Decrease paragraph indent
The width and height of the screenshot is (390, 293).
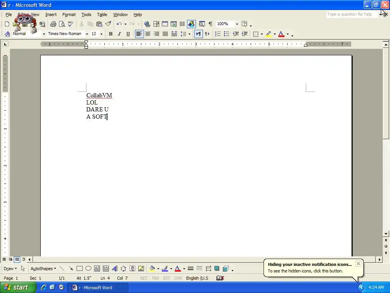point(235,34)
